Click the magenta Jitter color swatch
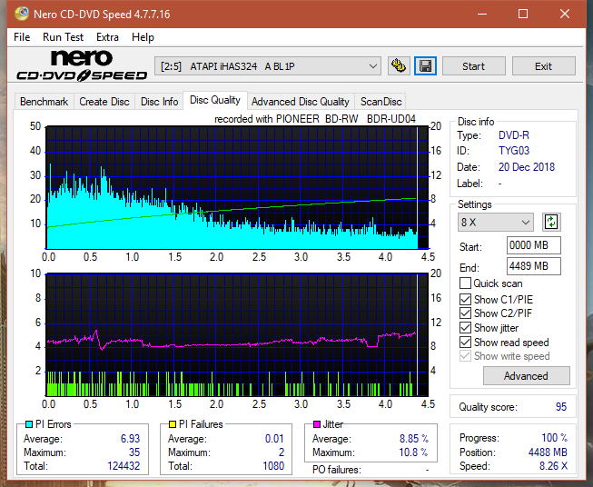The image size is (593, 487). pyautogui.click(x=317, y=424)
